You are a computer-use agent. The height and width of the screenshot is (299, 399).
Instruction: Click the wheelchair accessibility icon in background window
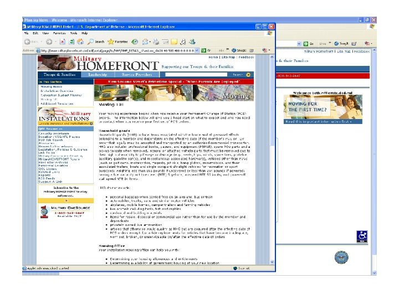pyautogui.click(x=362, y=236)
